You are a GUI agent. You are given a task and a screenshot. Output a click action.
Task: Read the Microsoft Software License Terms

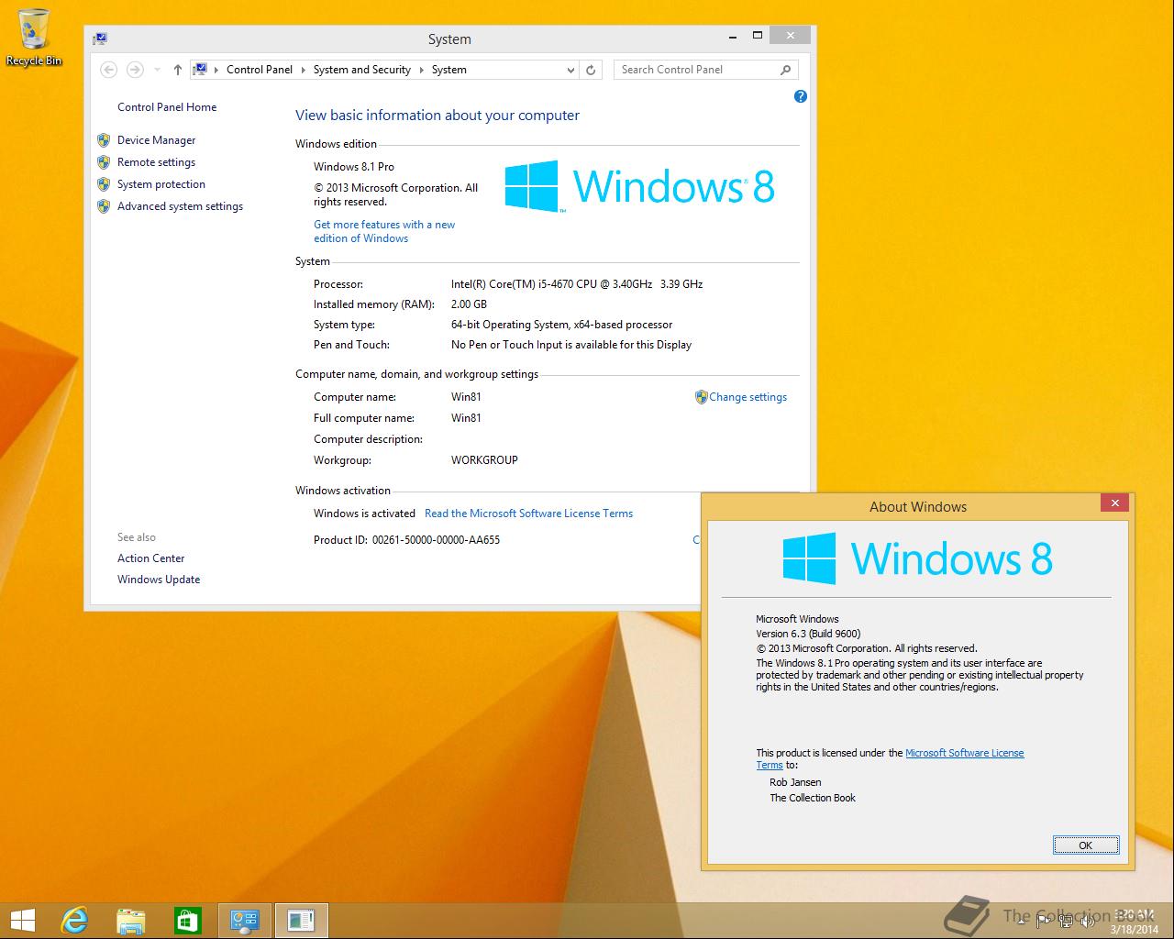point(529,514)
